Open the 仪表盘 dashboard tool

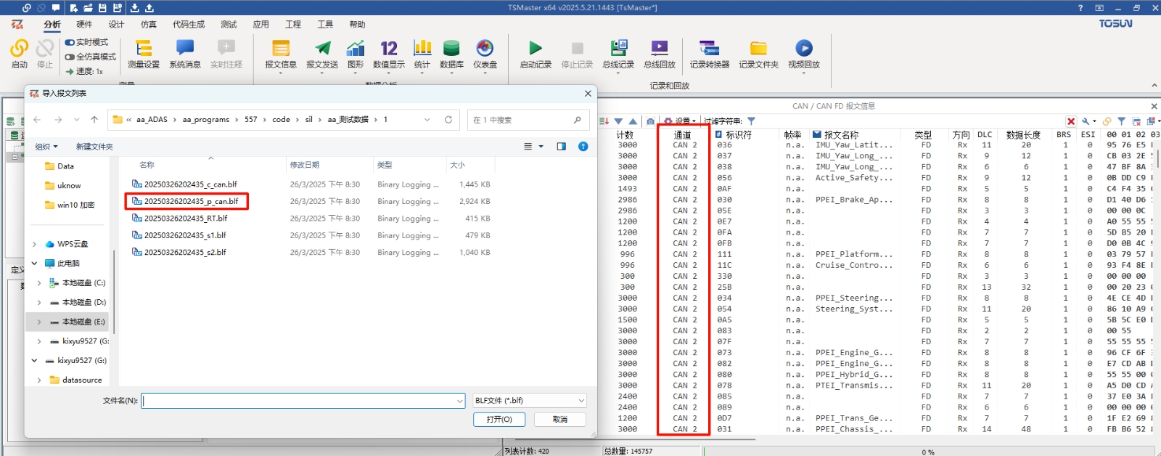click(x=485, y=54)
